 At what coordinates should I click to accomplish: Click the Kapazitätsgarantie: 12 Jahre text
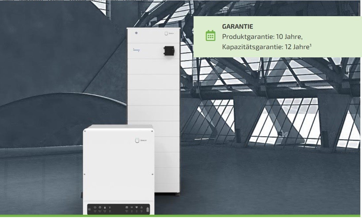265,47
